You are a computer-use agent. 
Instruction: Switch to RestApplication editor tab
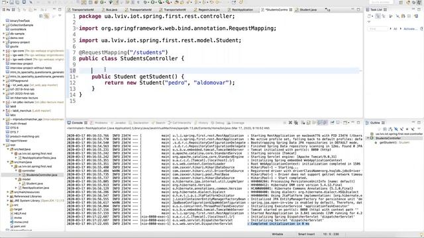coord(240,10)
